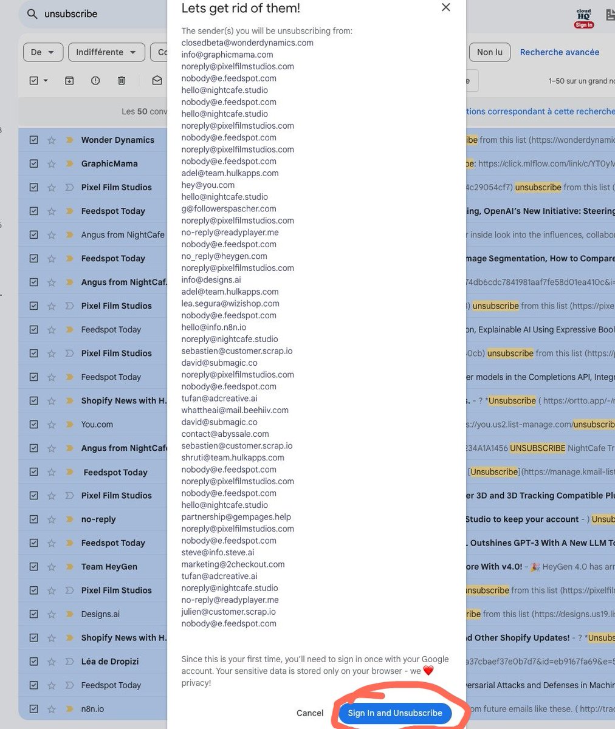Open the Léa de Dropizi email row
Viewport: 615px width, 729px height.
[x=111, y=661]
